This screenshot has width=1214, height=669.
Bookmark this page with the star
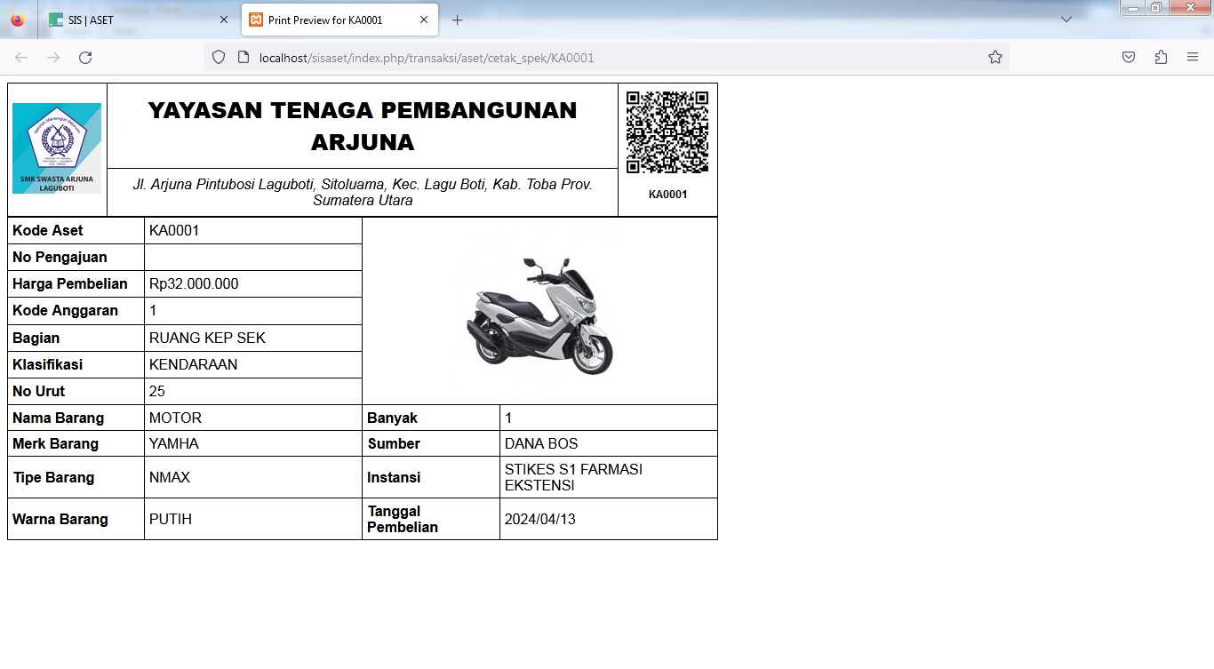point(995,58)
